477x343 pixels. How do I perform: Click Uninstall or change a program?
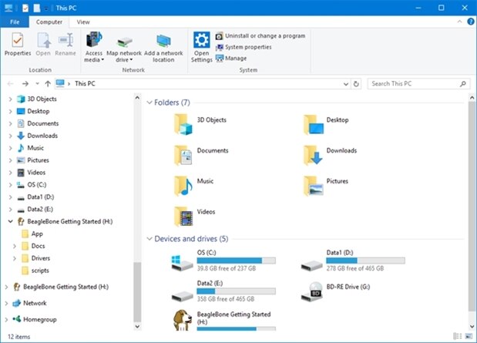260,35
